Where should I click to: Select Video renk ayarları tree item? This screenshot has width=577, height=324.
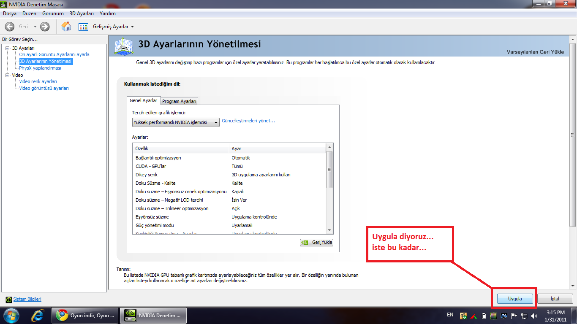tap(38, 81)
